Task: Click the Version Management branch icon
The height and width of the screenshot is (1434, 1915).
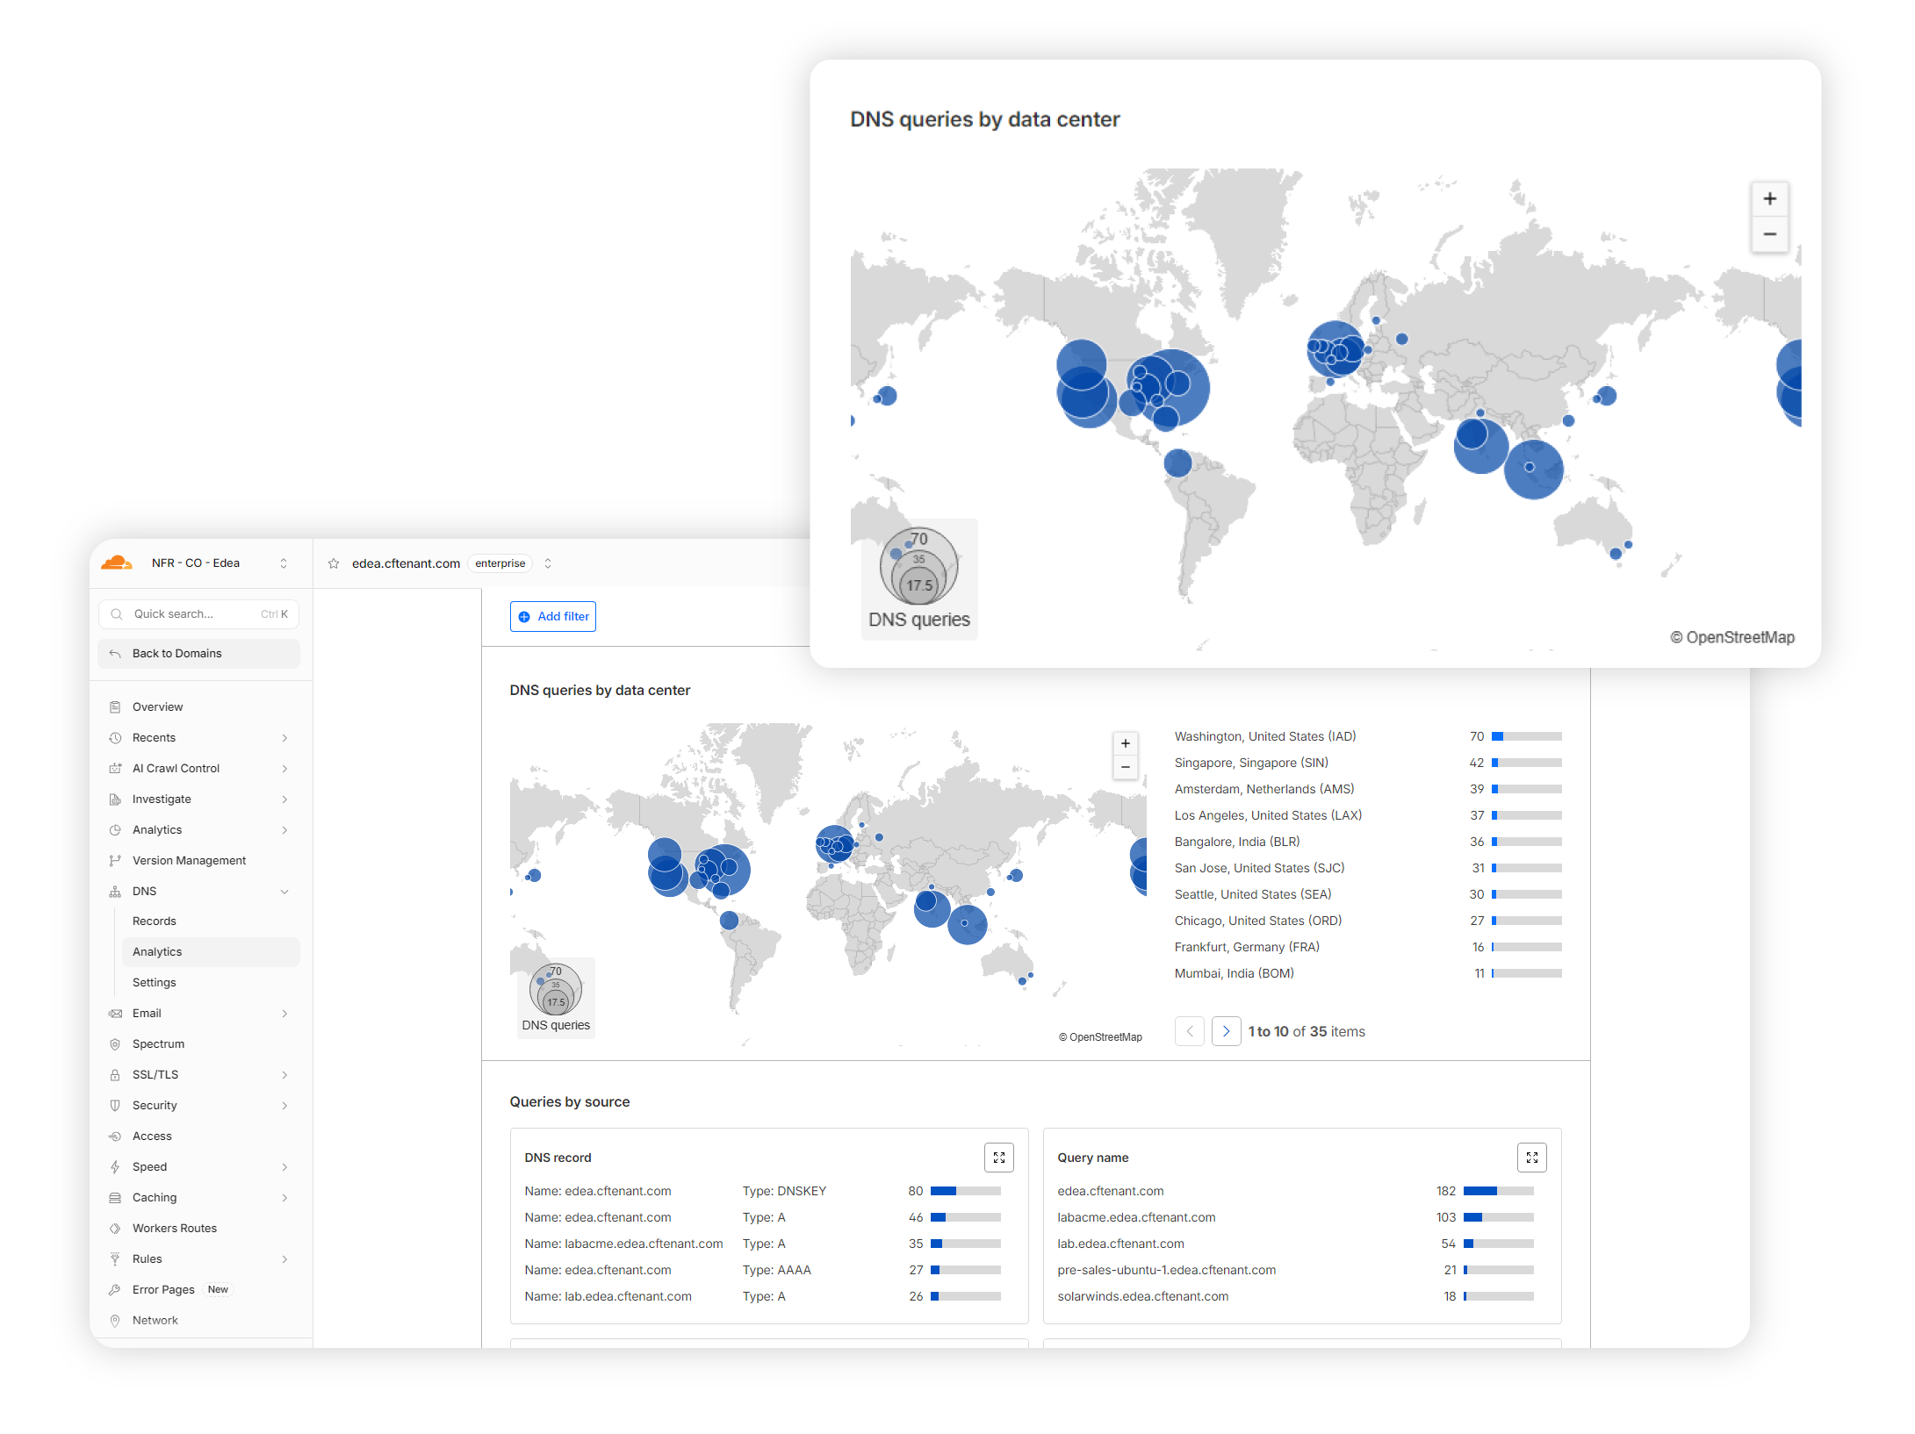Action: [x=115, y=860]
